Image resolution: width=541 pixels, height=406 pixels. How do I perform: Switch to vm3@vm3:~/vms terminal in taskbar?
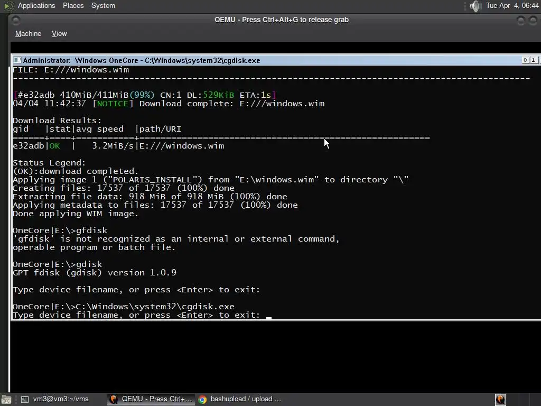click(x=55, y=399)
